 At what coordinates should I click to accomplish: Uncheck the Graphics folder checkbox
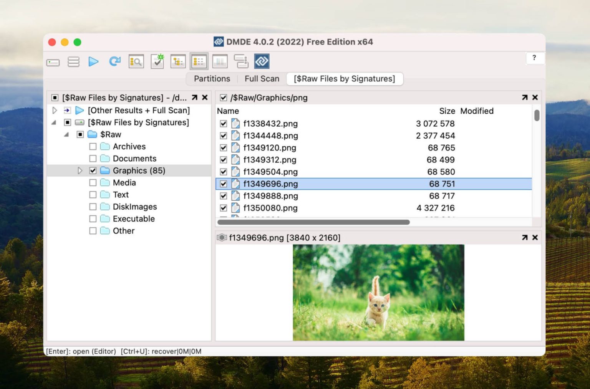93,170
